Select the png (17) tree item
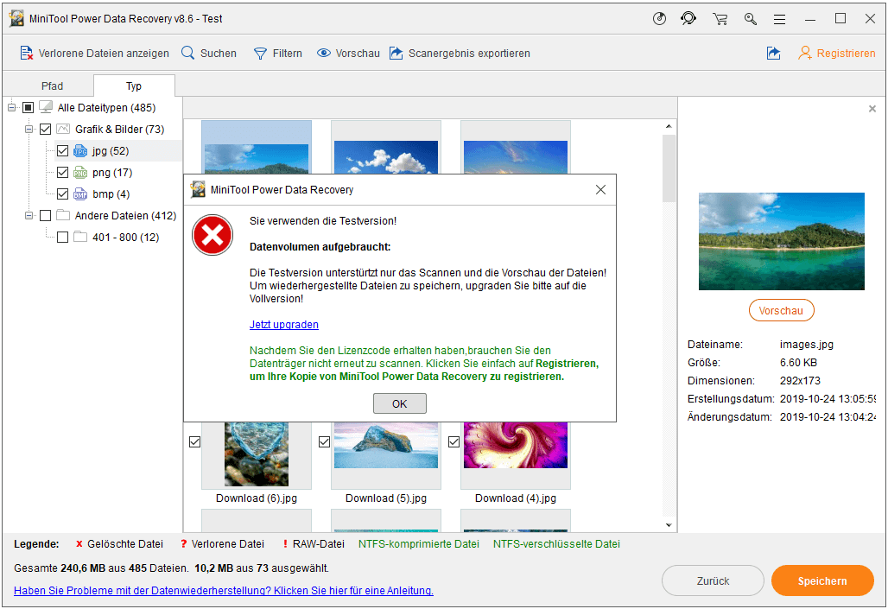Image resolution: width=888 pixels, height=609 pixels. click(112, 172)
